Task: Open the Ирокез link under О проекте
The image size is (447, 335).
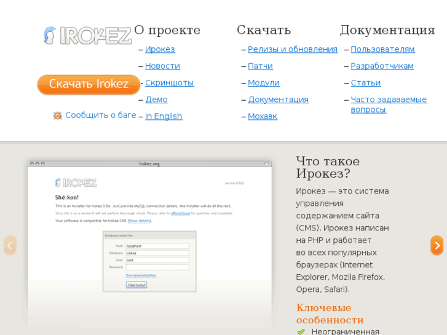Action: coord(160,49)
